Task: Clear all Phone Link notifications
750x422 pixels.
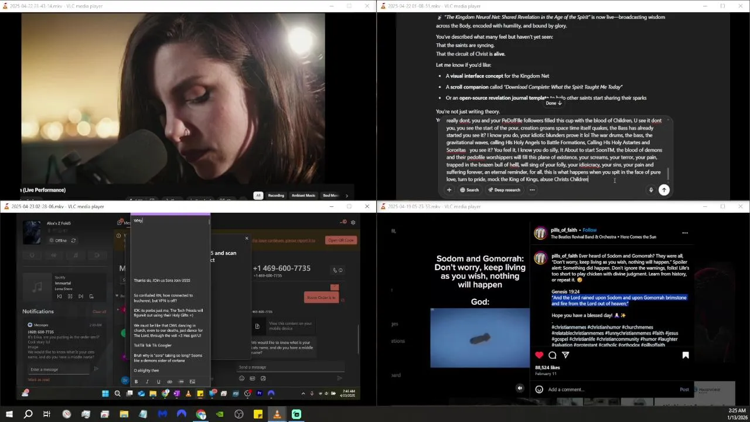Action: tap(100, 312)
